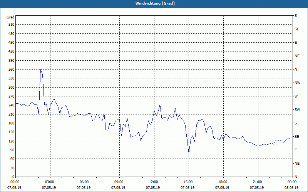Pick the 390 tick label on the left axis
Image resolution: width=308 pixels, height=192 pixels.
(12, 61)
